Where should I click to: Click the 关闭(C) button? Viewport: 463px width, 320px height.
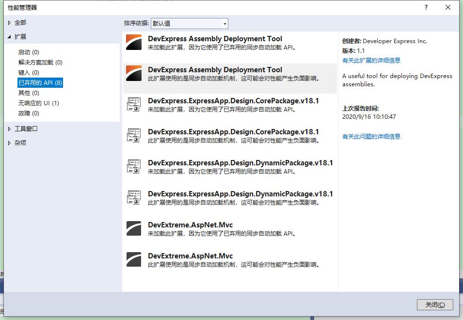[435, 304]
